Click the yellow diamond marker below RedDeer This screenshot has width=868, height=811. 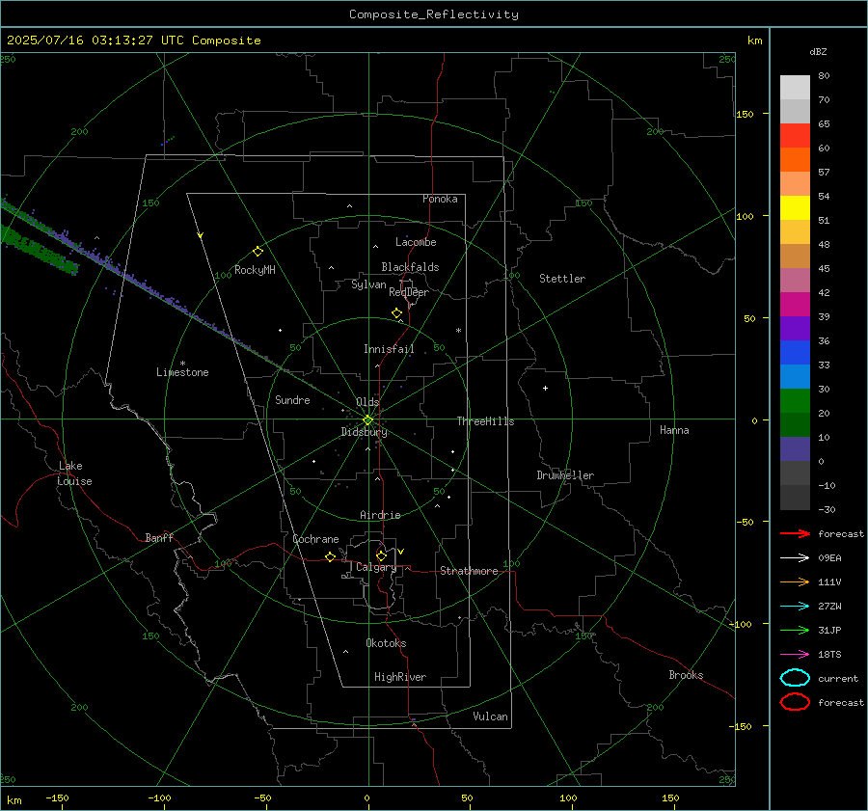coord(396,313)
